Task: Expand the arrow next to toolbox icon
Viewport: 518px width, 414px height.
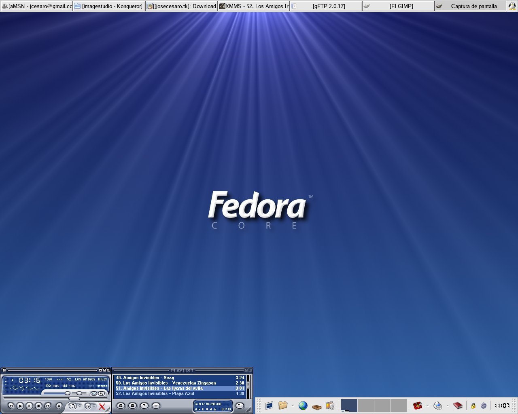Action: pyautogui.click(x=427, y=406)
